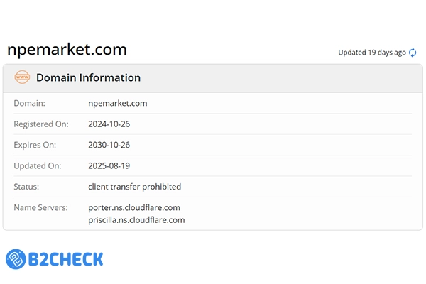Click the registered date 2024-10-26
Viewport: 426px width, 284px height.
click(x=109, y=124)
